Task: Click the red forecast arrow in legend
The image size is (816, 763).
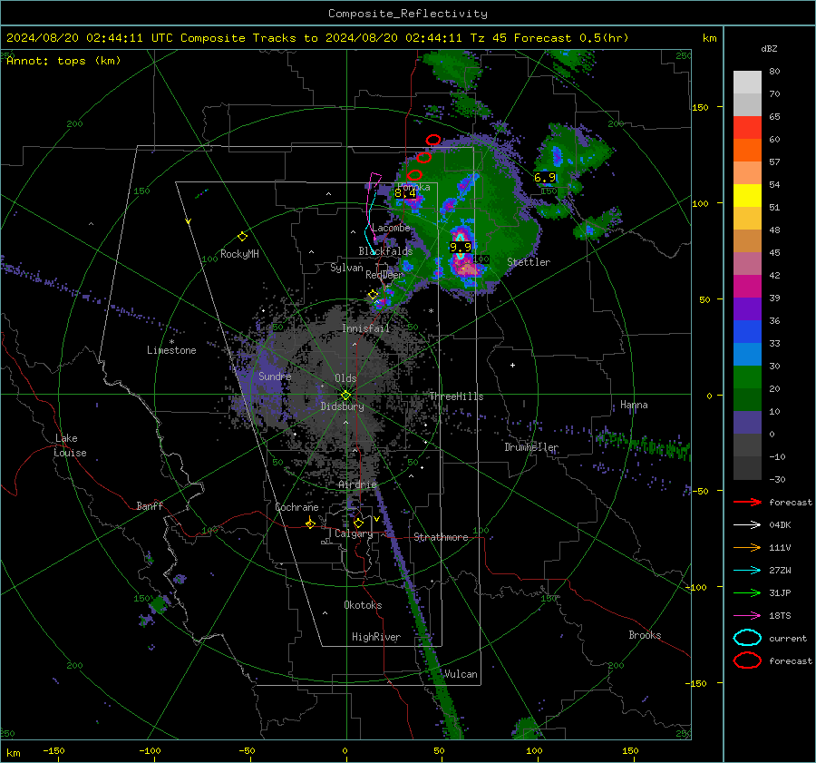Action: (x=747, y=502)
